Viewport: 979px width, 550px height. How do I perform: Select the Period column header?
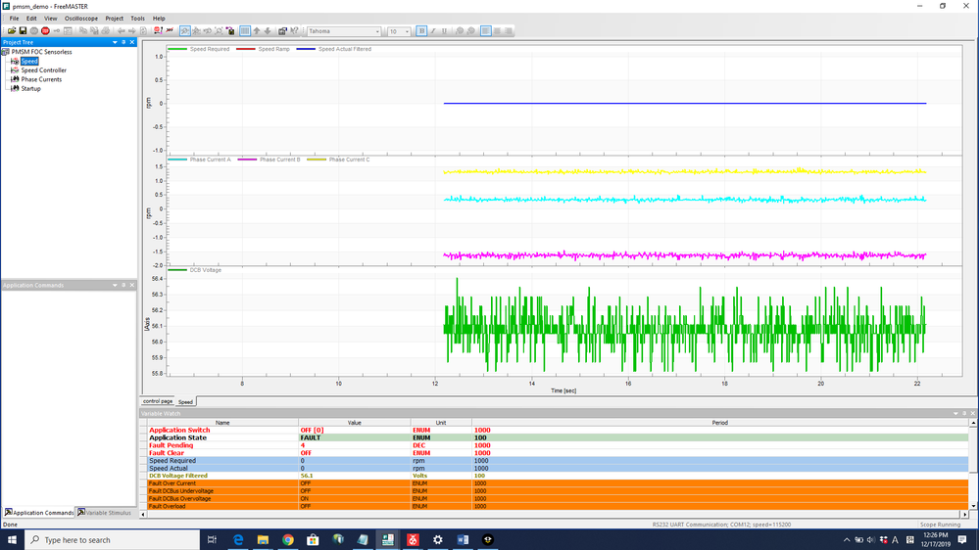coord(719,422)
